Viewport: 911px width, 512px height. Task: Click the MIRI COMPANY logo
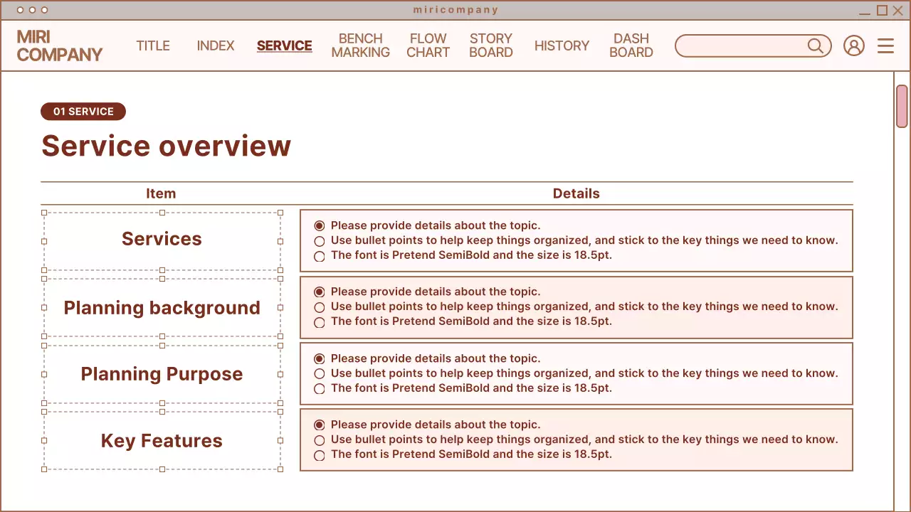(60, 46)
